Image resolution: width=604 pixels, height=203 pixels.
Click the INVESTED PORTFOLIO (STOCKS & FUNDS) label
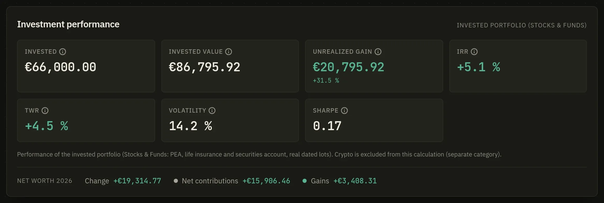point(522,25)
